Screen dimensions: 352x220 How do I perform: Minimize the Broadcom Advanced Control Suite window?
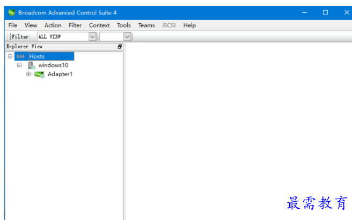pos(304,12)
